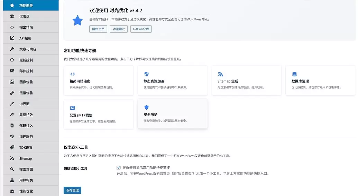Click the dashboard gauge icon beside 仪表盘
Image resolution: width=358 pixels, height=196 pixels.
pos(12,16)
